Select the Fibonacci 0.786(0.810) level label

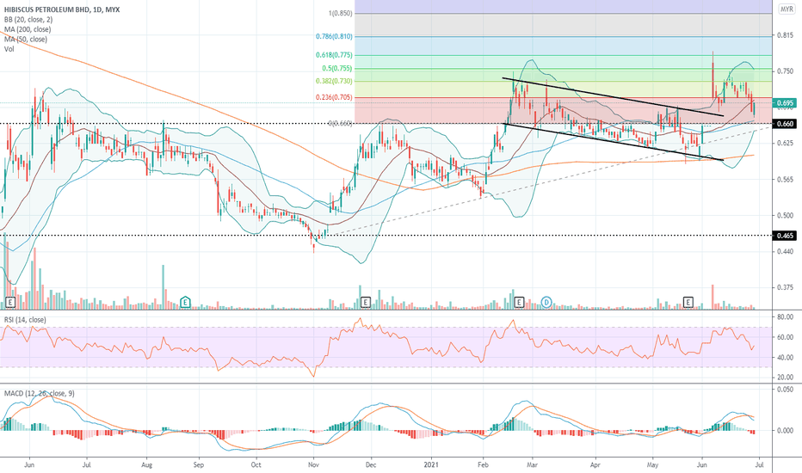click(334, 36)
